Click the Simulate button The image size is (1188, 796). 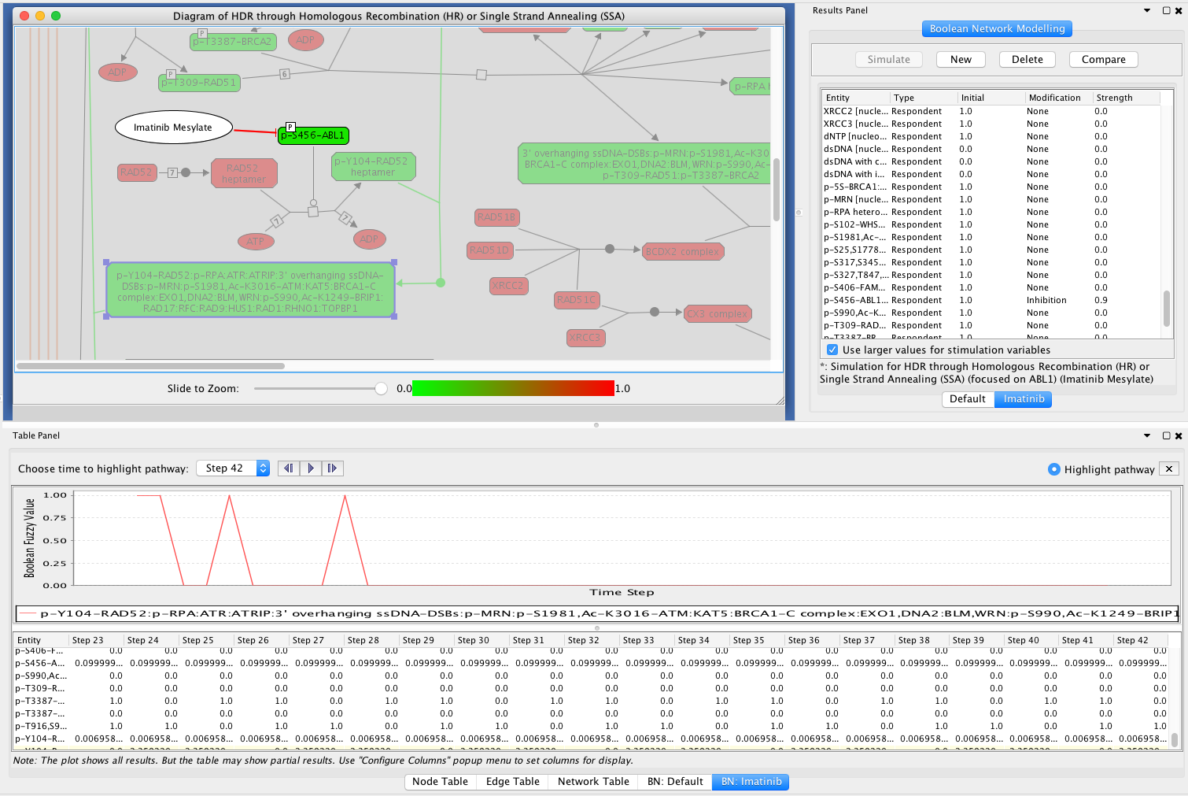pos(888,60)
